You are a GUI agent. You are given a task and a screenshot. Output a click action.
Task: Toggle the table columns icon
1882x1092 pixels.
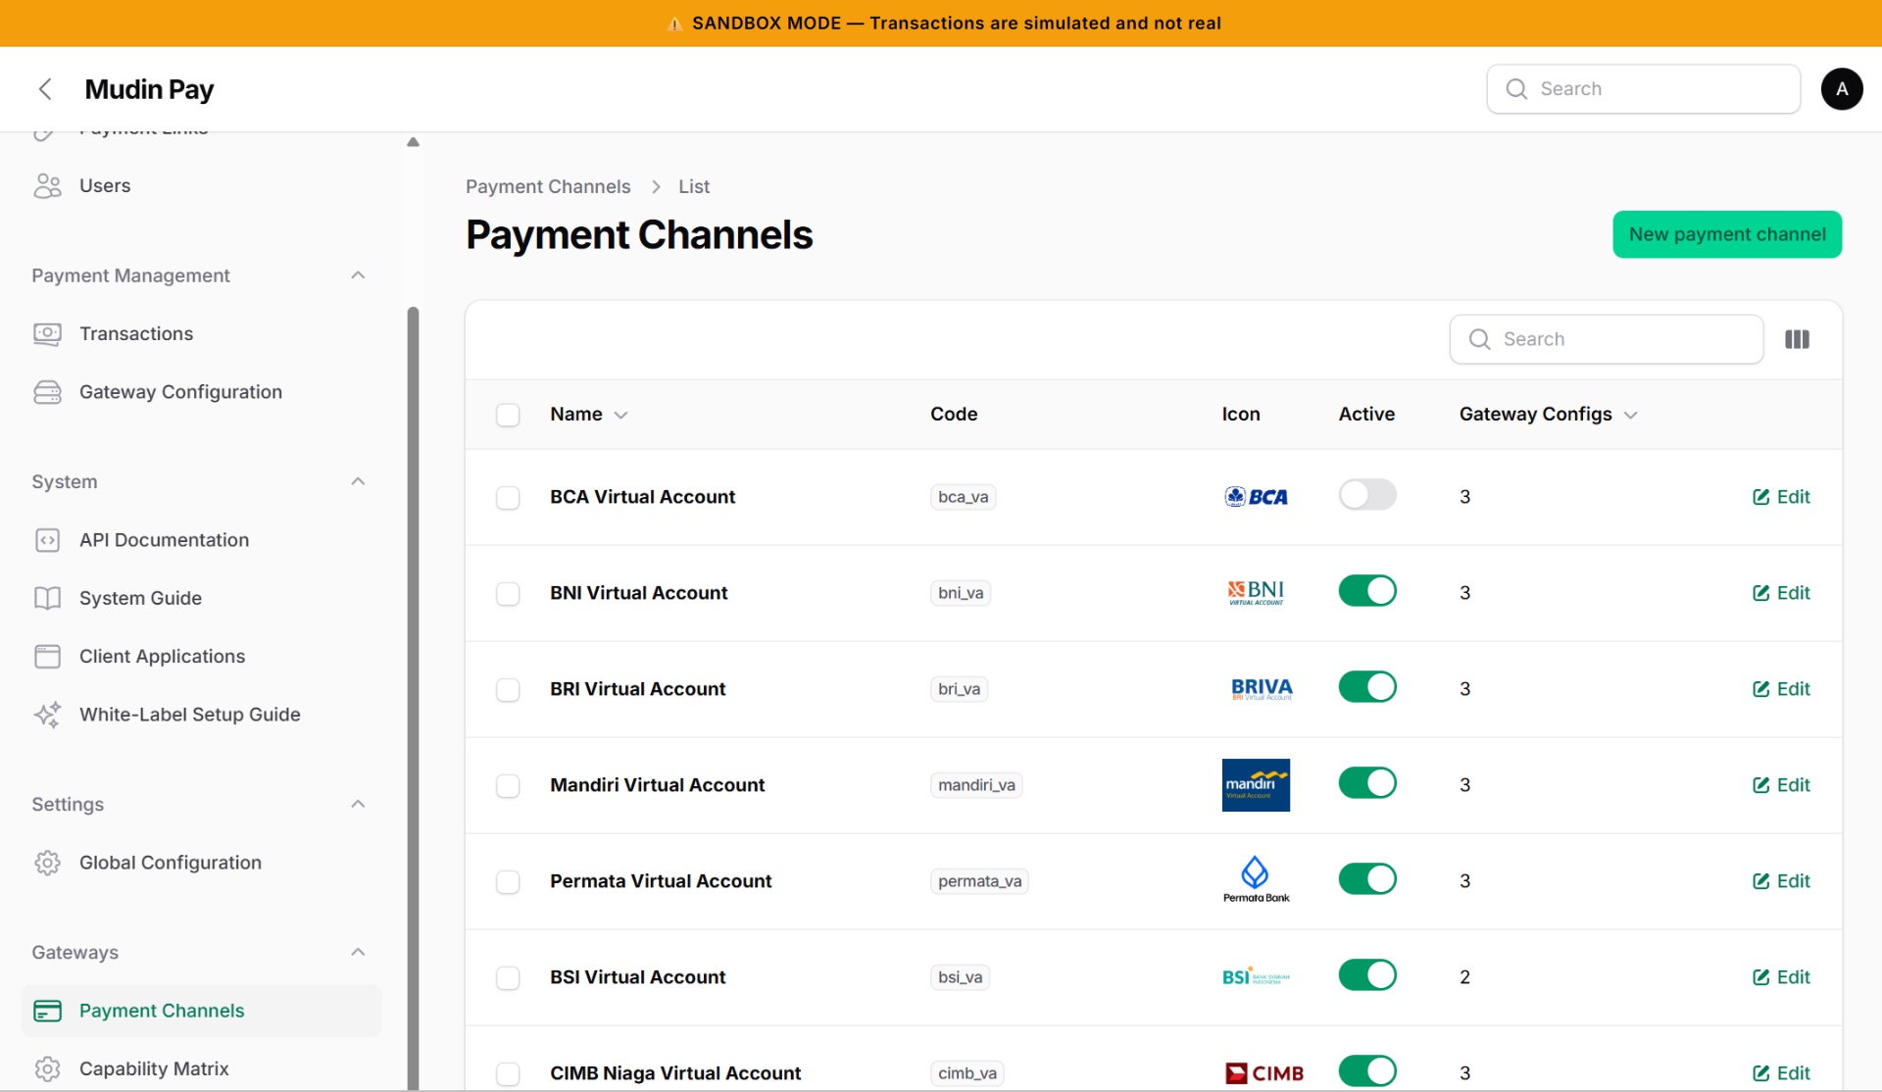coord(1797,339)
